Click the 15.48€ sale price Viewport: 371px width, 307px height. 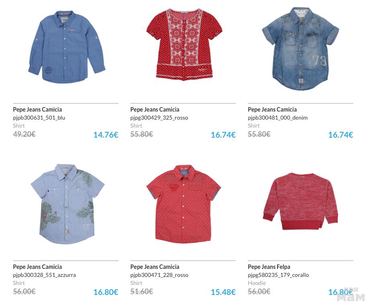[223, 292]
